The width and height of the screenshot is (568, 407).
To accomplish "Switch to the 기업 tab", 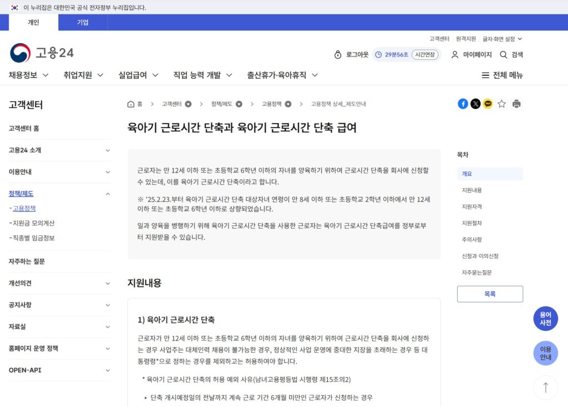I will click(83, 22).
